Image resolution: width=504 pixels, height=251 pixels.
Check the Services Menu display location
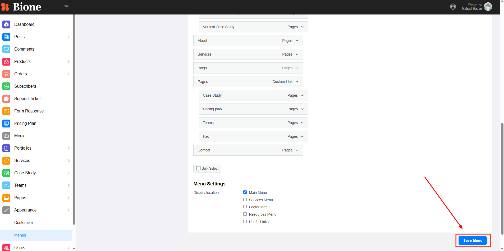point(245,200)
